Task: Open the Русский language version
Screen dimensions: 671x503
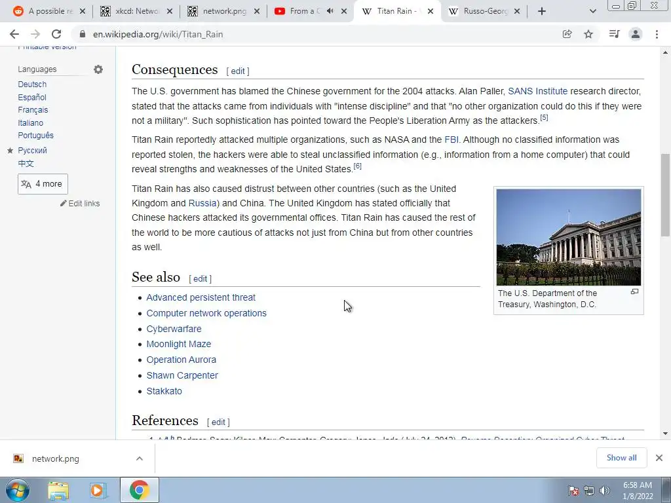Action: click(33, 151)
